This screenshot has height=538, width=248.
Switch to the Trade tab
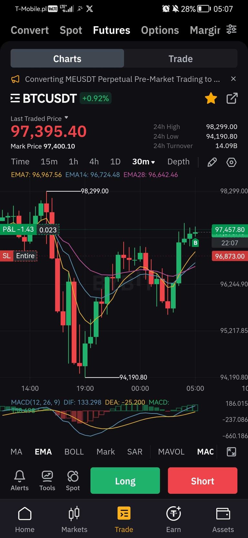pyautogui.click(x=181, y=59)
